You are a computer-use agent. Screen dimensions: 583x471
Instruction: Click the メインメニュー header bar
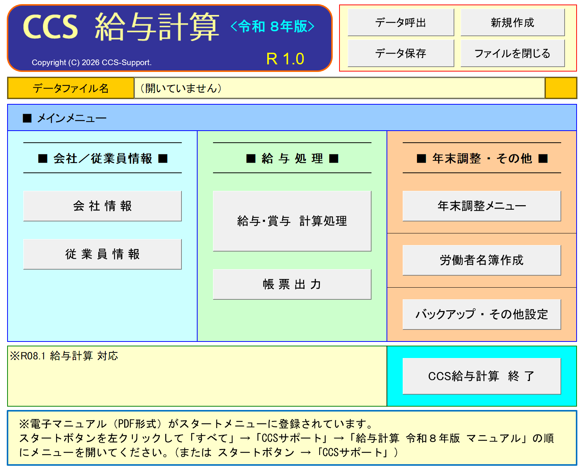292,118
